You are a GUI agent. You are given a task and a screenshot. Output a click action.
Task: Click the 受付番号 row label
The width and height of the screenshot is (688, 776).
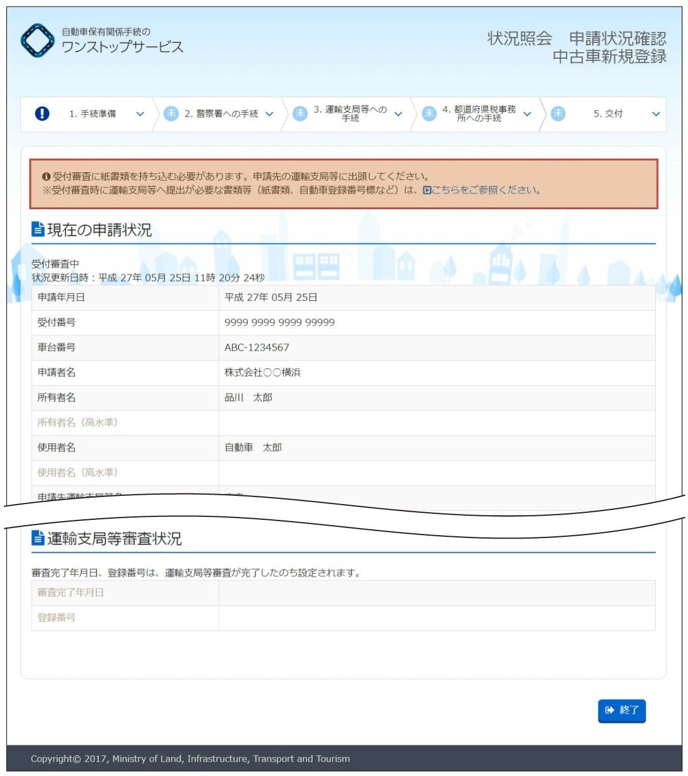(56, 322)
